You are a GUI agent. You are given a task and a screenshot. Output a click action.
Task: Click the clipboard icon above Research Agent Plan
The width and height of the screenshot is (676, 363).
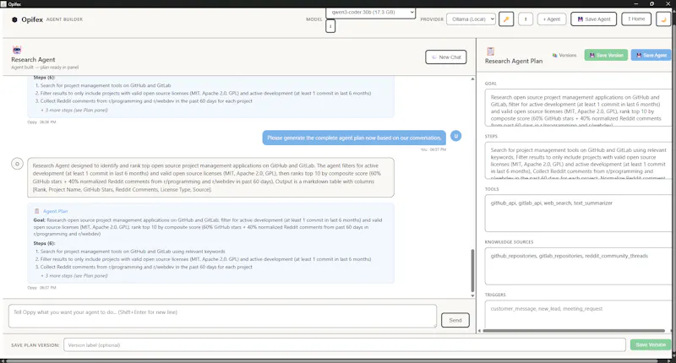click(490, 51)
